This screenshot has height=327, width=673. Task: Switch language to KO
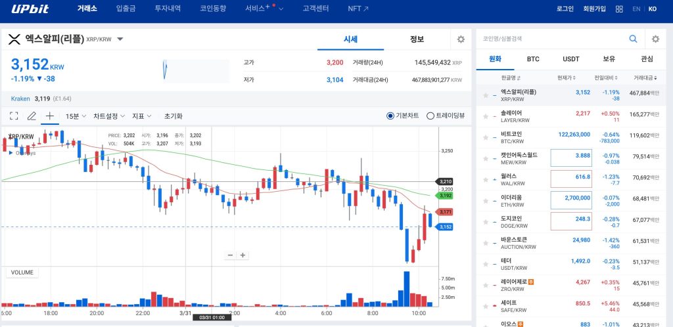click(x=653, y=9)
